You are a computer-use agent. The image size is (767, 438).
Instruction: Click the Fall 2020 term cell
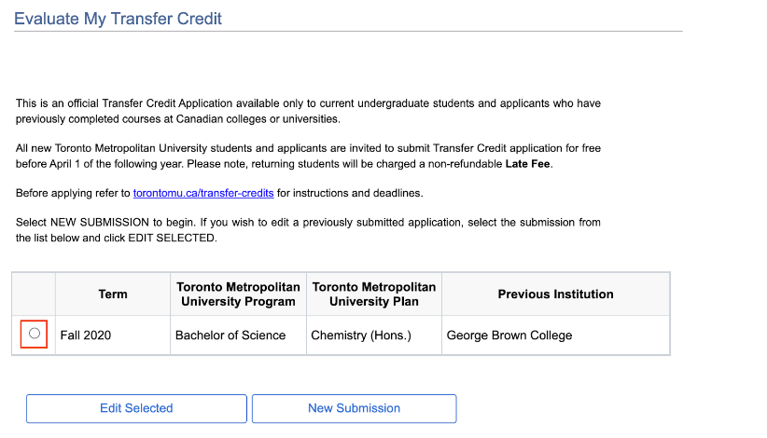86,335
